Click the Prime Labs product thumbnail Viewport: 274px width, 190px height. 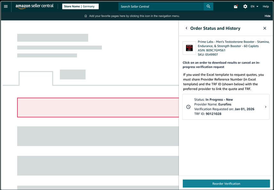coord(189,48)
